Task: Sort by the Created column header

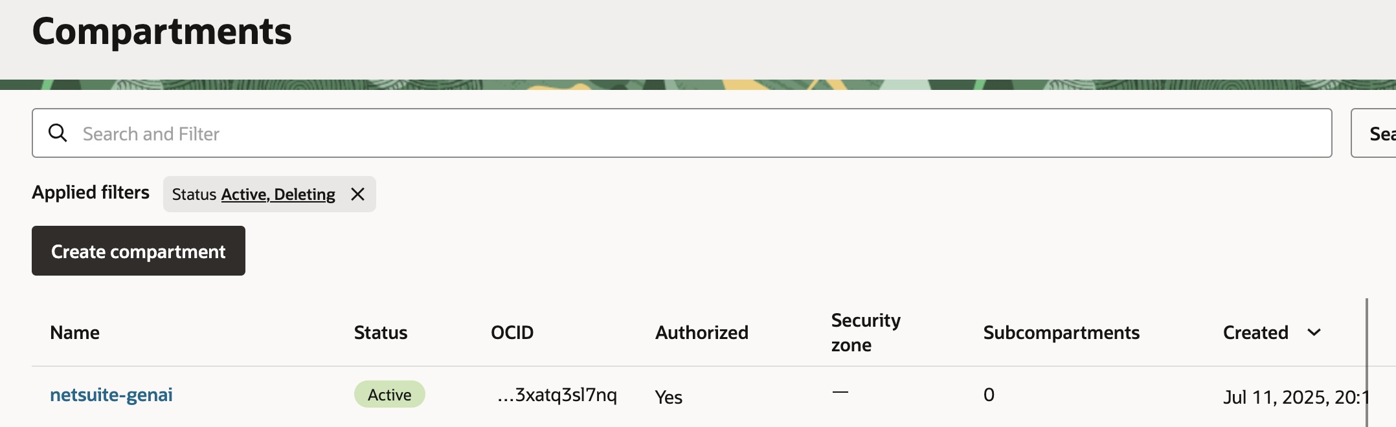Action: [x=1255, y=333]
